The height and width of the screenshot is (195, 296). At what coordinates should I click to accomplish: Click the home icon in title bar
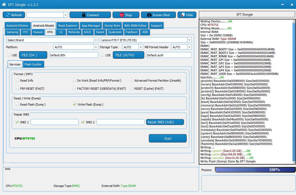pos(4,4)
